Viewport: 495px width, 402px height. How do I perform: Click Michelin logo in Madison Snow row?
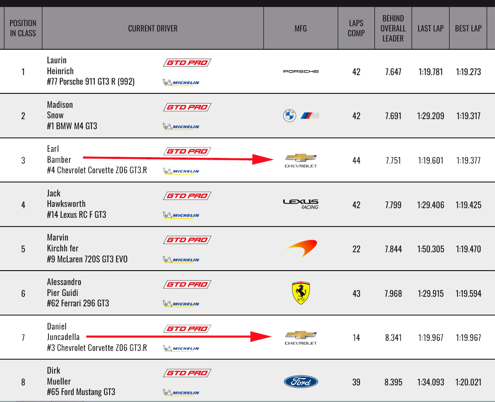pyautogui.click(x=181, y=127)
